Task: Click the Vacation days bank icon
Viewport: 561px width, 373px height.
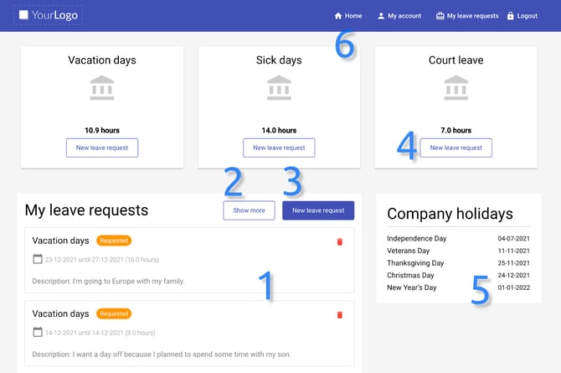Action: point(102,88)
